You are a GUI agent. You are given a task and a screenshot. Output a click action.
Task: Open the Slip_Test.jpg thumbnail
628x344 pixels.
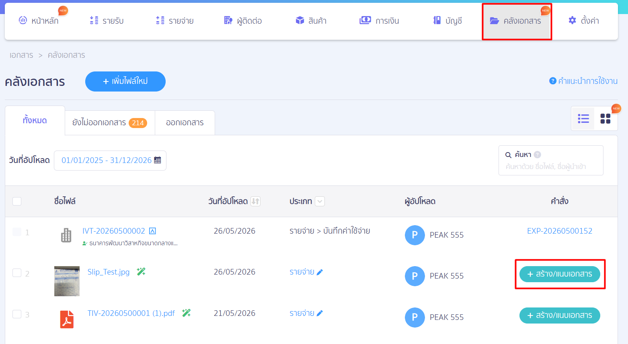[67, 281]
